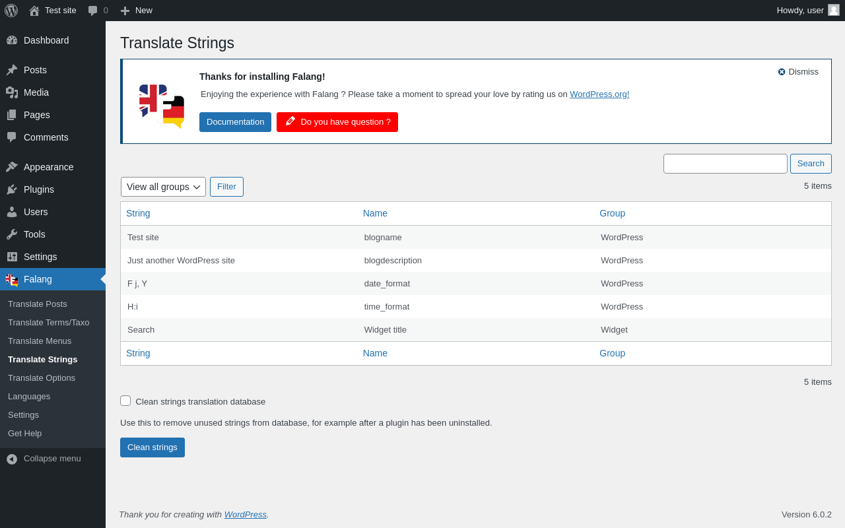Follow the WordPress.org! rating link

pyautogui.click(x=599, y=94)
